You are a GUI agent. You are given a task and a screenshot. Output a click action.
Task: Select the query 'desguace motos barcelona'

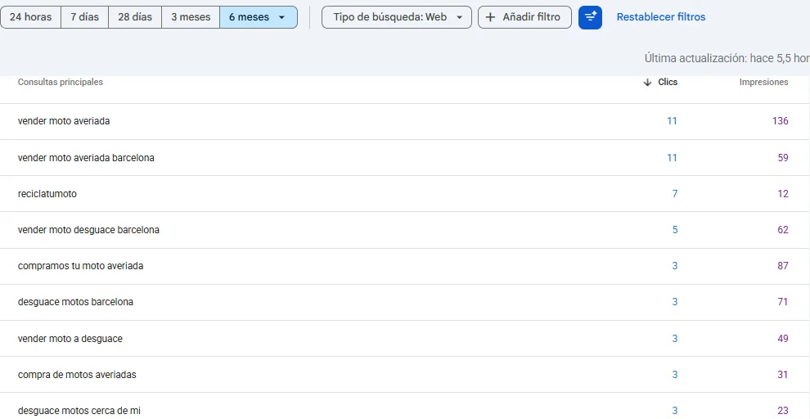coord(75,302)
